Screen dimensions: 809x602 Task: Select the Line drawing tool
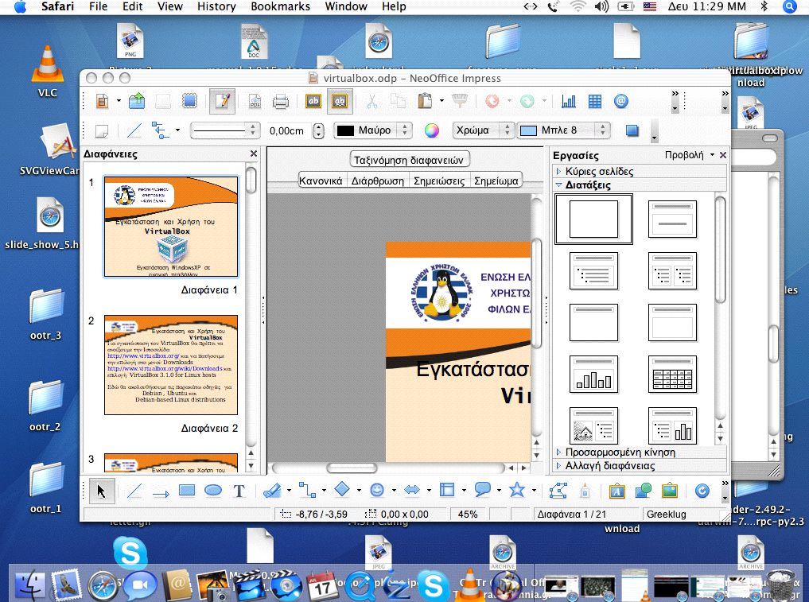(x=134, y=491)
